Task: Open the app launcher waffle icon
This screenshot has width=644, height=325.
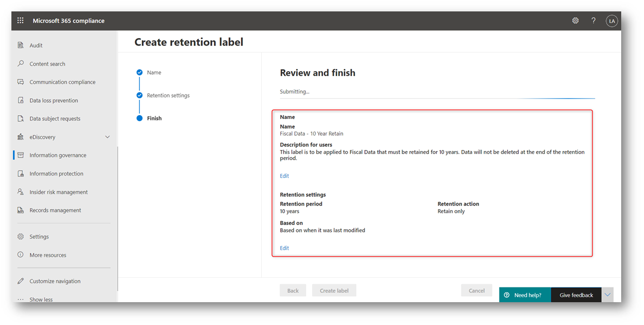Action: pos(21,21)
